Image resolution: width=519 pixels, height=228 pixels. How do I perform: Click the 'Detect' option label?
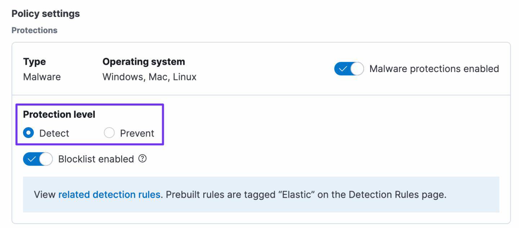(x=54, y=133)
